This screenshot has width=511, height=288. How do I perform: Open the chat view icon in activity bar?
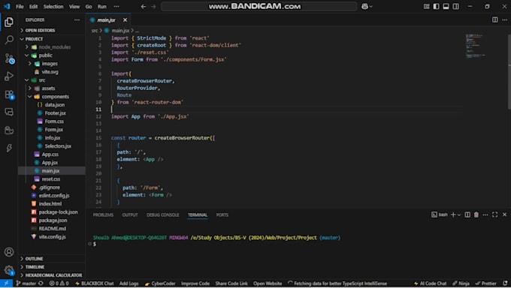[9, 112]
